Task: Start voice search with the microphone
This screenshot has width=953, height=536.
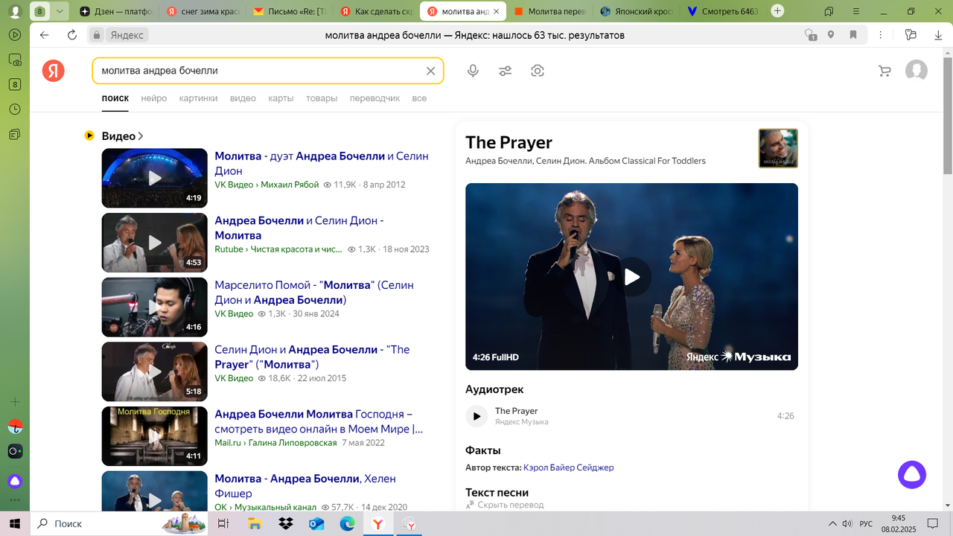Action: (473, 71)
